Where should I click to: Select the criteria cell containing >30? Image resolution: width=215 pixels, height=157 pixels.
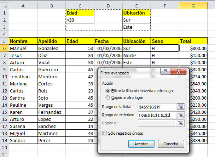click(x=80, y=20)
